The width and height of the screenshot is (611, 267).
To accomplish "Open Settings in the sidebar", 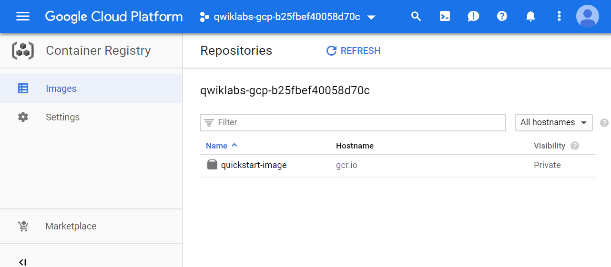I will pos(62,117).
